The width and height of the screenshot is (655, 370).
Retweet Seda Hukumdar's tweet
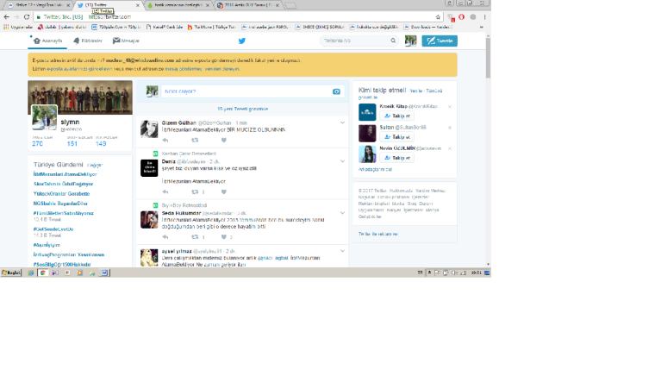[195, 237]
